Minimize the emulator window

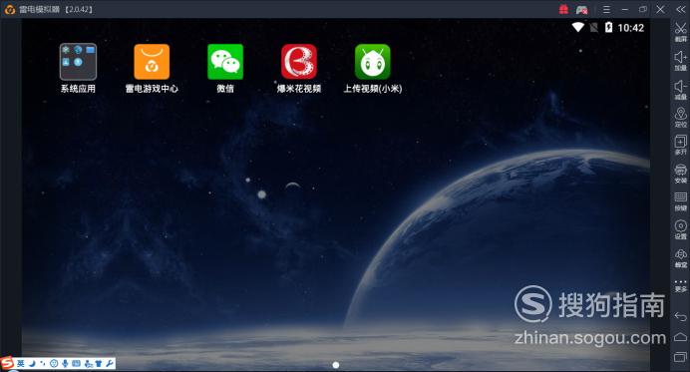[624, 9]
